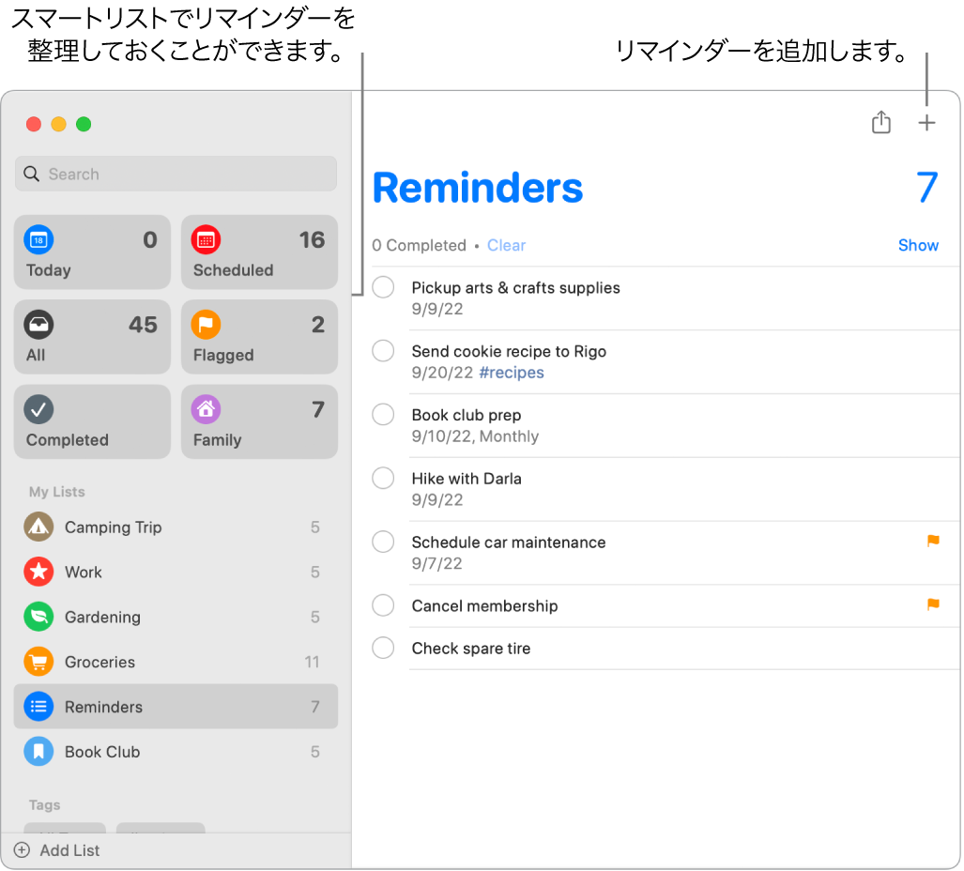
Task: Click the checkmark icon on Completed tile
Action: click(x=38, y=408)
